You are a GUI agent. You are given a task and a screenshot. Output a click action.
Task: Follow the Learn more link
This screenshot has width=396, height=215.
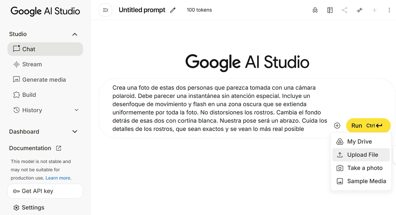click(x=58, y=178)
